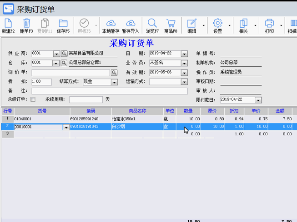Viewport: 297px width, 222px height.
Task: Click supplier name 某某食品有限公司
Action: (86, 53)
